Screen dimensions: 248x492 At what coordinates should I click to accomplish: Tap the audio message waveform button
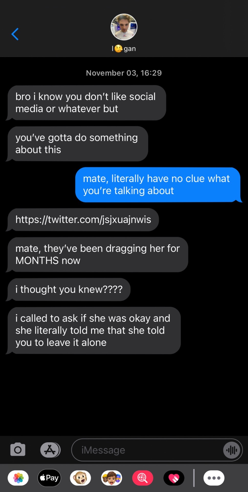point(232,450)
